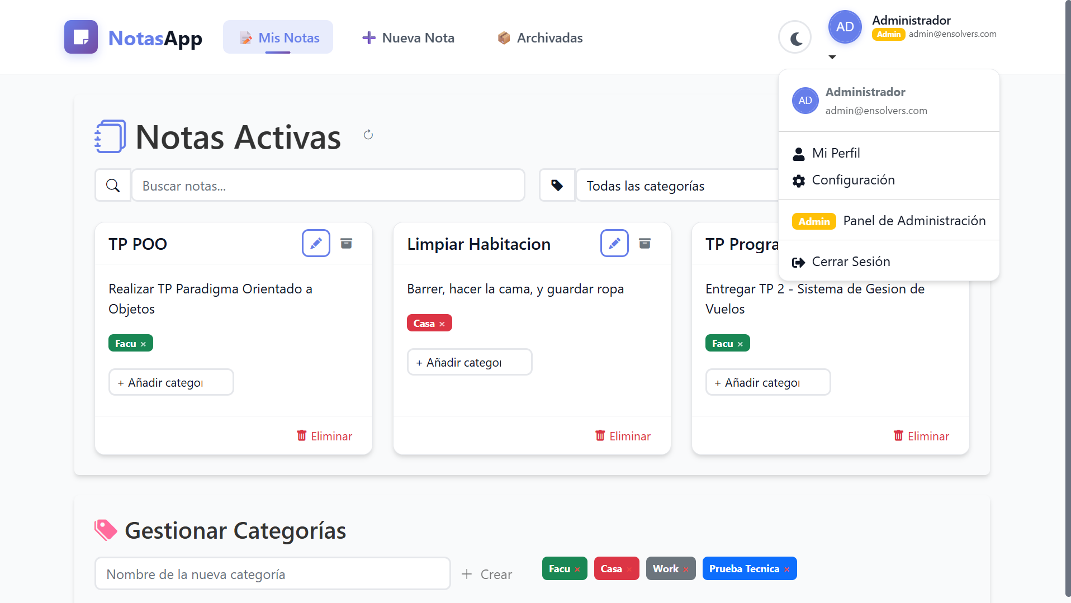Select Mi Perfil from user menu
Viewport: 1071px width, 603px height.
click(x=836, y=153)
